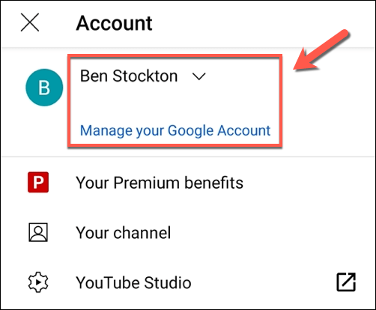Open the Manage your Google Account link

point(175,130)
